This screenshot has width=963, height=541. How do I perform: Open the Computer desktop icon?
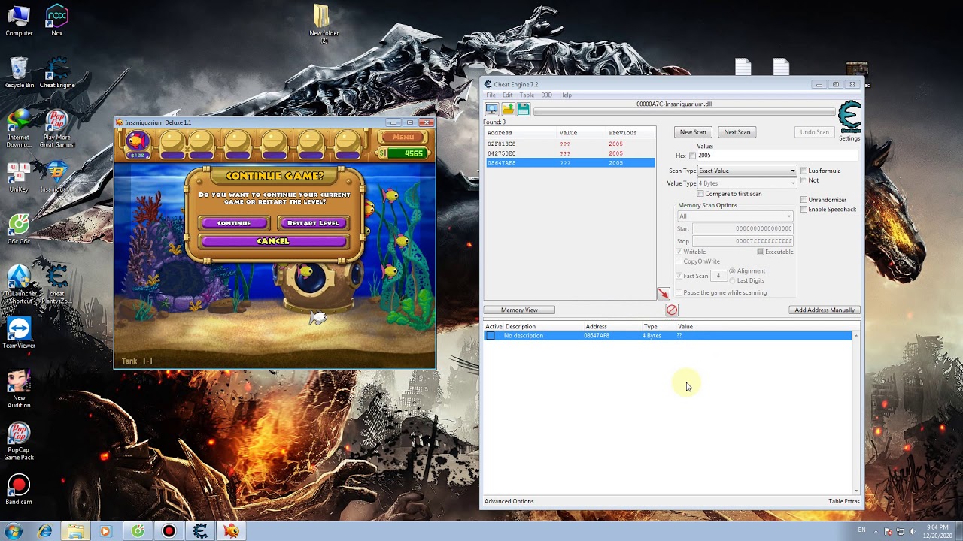(x=19, y=20)
